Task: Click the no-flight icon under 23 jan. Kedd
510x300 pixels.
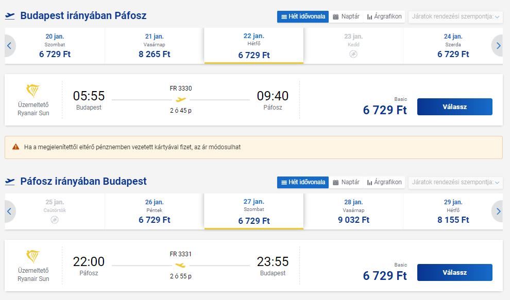Action: pyautogui.click(x=353, y=54)
